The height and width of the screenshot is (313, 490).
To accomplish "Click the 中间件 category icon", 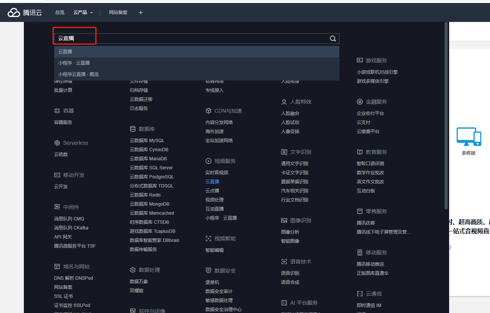I will click(x=57, y=207).
